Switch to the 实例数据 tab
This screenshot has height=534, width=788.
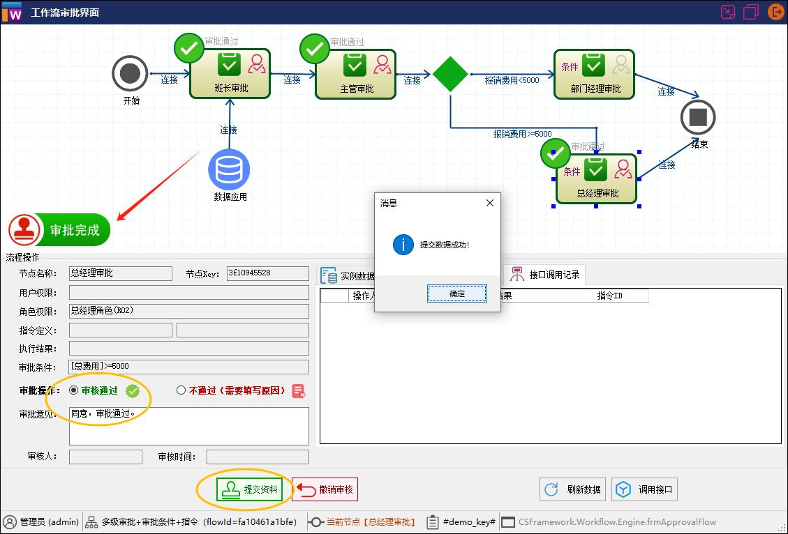[349, 275]
